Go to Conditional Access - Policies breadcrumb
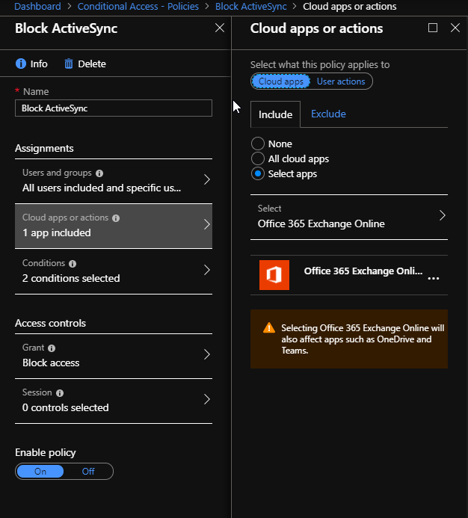The height and width of the screenshot is (518, 468). [138, 6]
